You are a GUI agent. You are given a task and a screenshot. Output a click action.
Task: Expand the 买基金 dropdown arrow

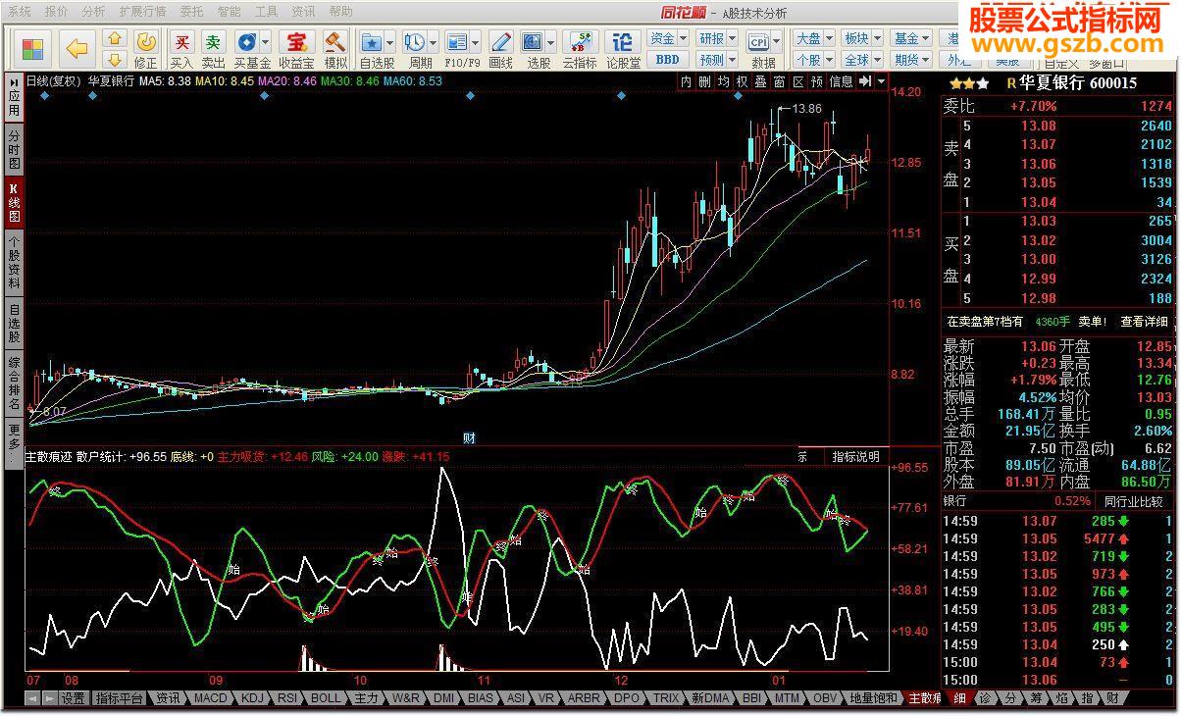pos(265,42)
